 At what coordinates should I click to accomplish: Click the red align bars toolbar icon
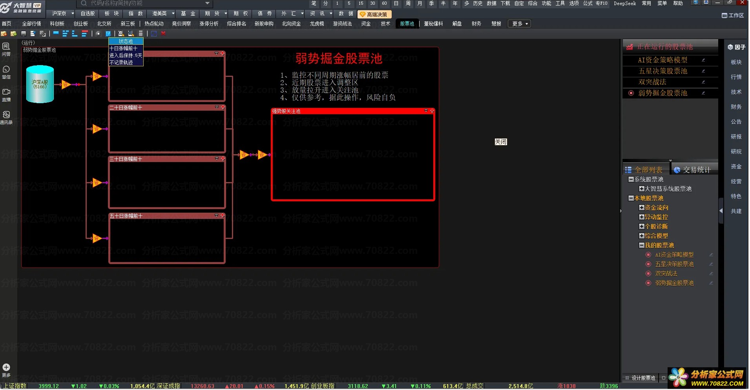point(84,34)
